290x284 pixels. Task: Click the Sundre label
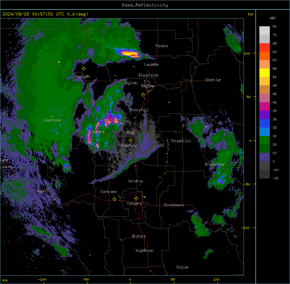point(98,132)
